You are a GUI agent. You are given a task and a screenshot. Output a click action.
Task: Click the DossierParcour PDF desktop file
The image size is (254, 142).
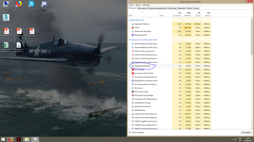click(32, 32)
